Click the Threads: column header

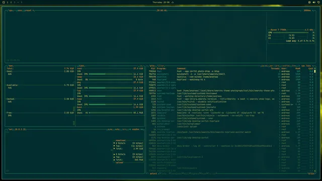275,68
